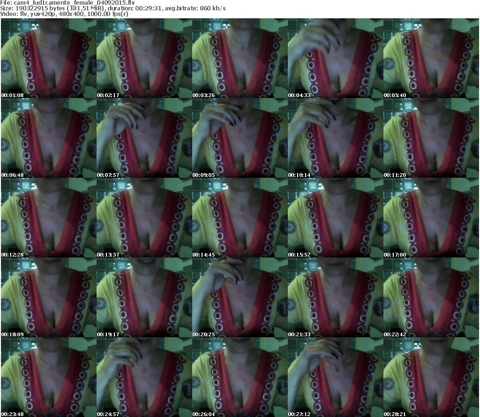Open the thumbnail at 00:06:48
Viewport: 480px width, 417px height.
[48, 138]
